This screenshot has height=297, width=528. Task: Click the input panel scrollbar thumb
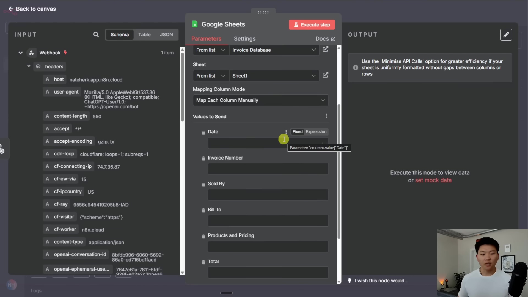tap(182, 87)
